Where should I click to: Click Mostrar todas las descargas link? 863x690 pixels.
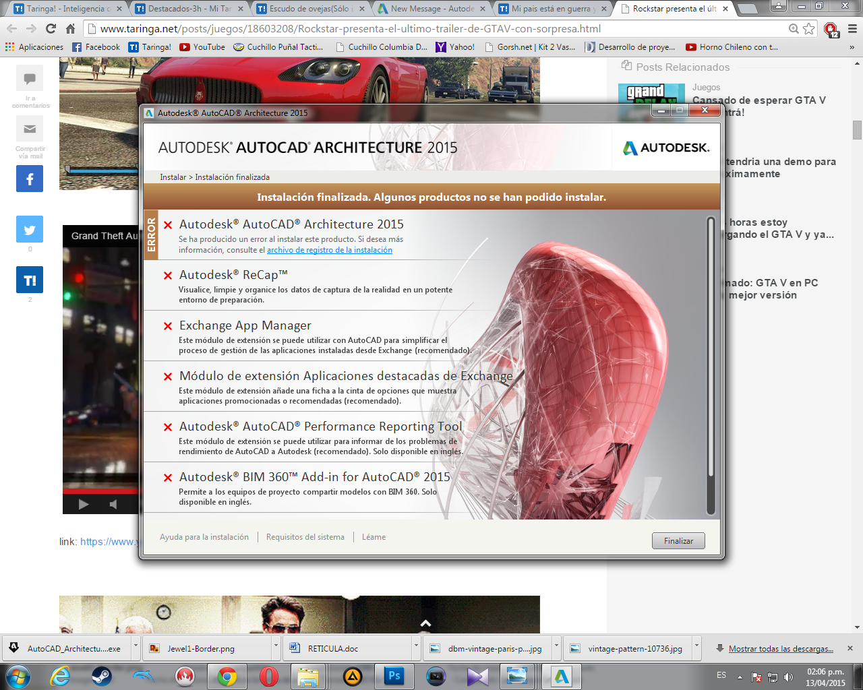[781, 649]
